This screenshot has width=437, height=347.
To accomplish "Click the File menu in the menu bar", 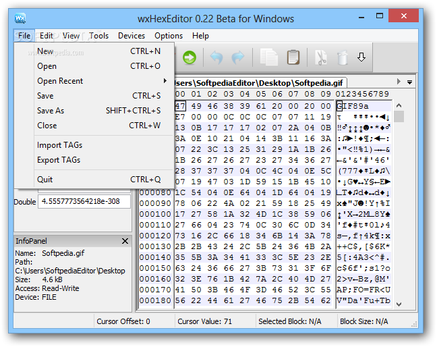I will (24, 36).
